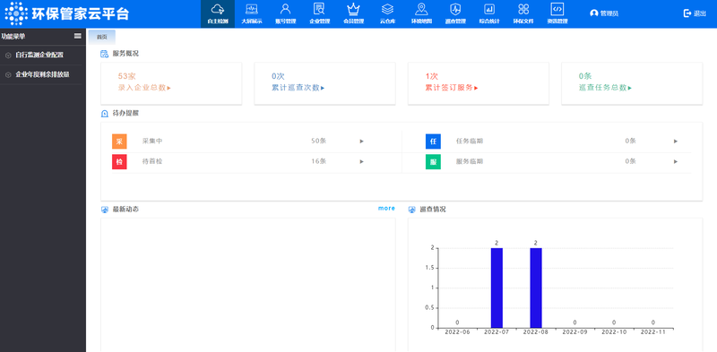Click the 2022-07 blue chart bar
Image resolution: width=717 pixels, height=352 pixels.
(497, 288)
